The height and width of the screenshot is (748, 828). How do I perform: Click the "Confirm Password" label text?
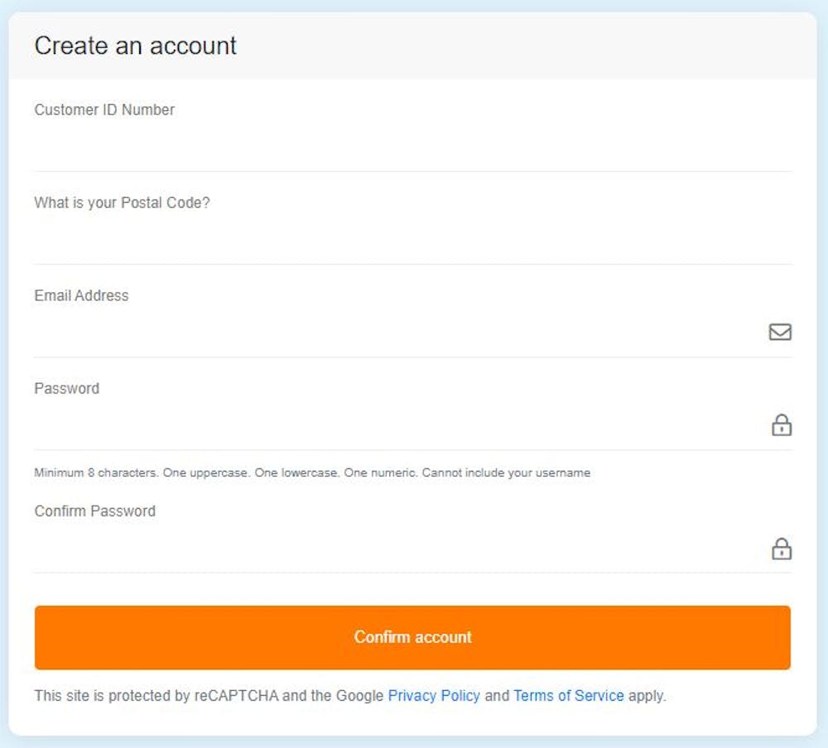pyautogui.click(x=94, y=511)
